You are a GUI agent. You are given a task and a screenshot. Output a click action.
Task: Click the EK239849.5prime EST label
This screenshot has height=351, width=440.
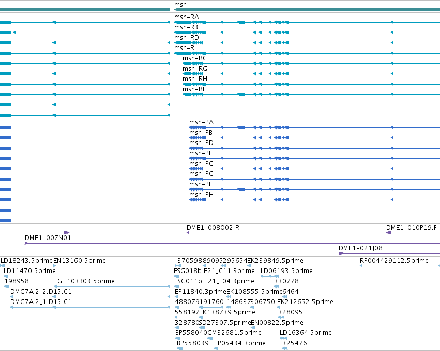[275, 261]
